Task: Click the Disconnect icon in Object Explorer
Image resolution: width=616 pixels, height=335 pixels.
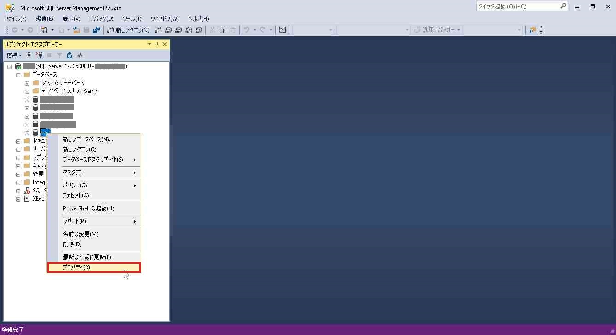Action: 39,55
